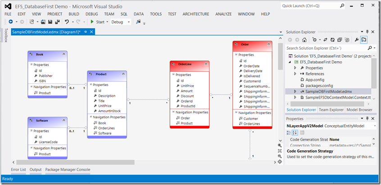
Task: Collapse the Book entity with its chevron
Action: point(64,54)
